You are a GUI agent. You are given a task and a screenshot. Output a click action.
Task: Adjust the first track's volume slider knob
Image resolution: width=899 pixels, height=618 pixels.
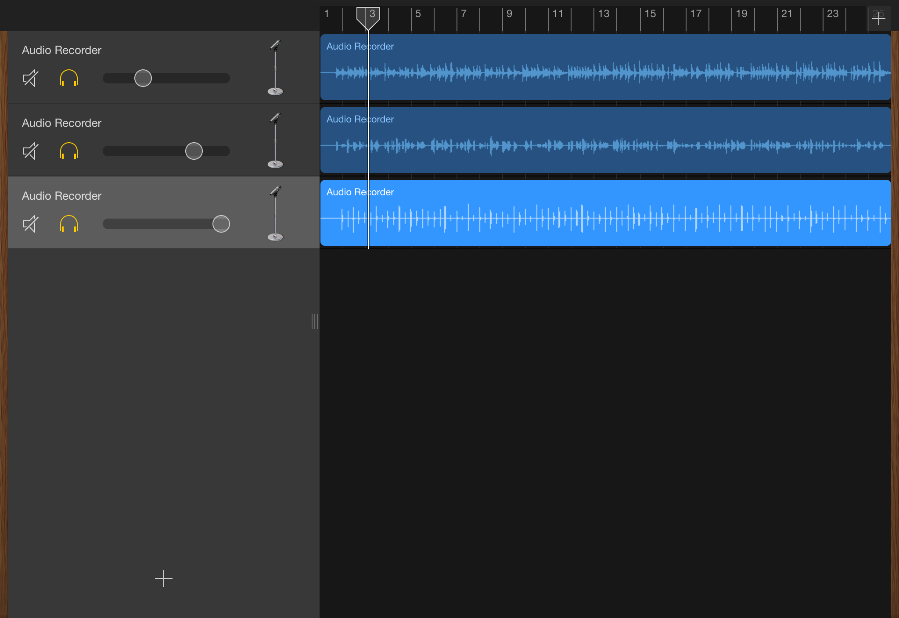(x=143, y=78)
